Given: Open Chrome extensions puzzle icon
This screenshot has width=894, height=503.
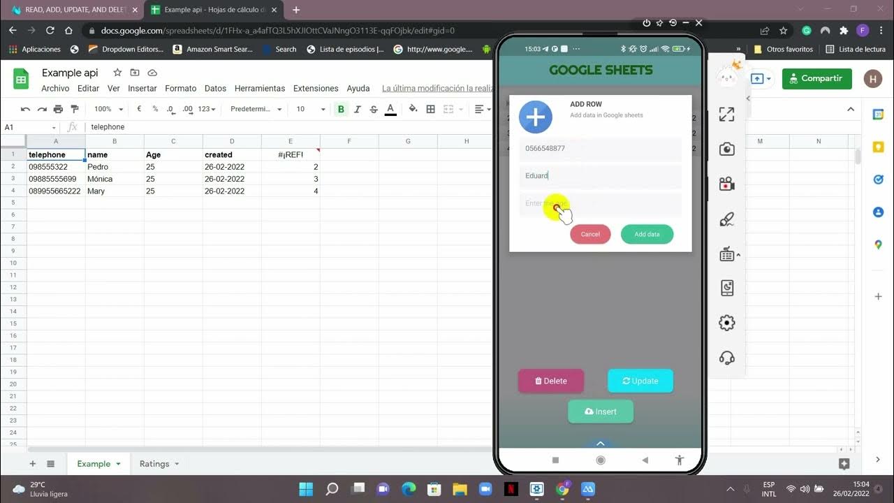Looking at the screenshot, I should [x=844, y=31].
